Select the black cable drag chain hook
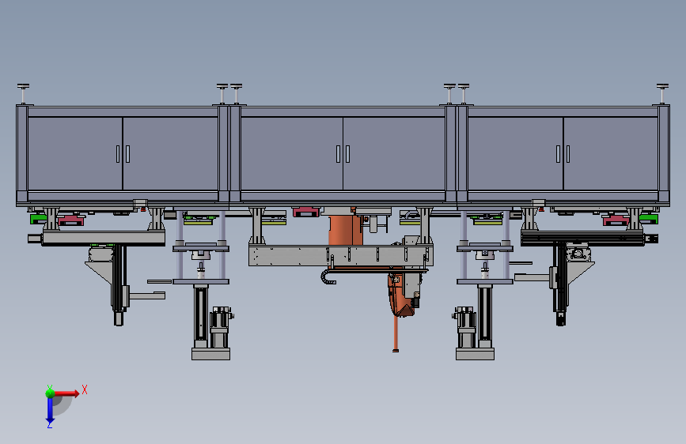This screenshot has height=444, width=686. tap(328, 277)
